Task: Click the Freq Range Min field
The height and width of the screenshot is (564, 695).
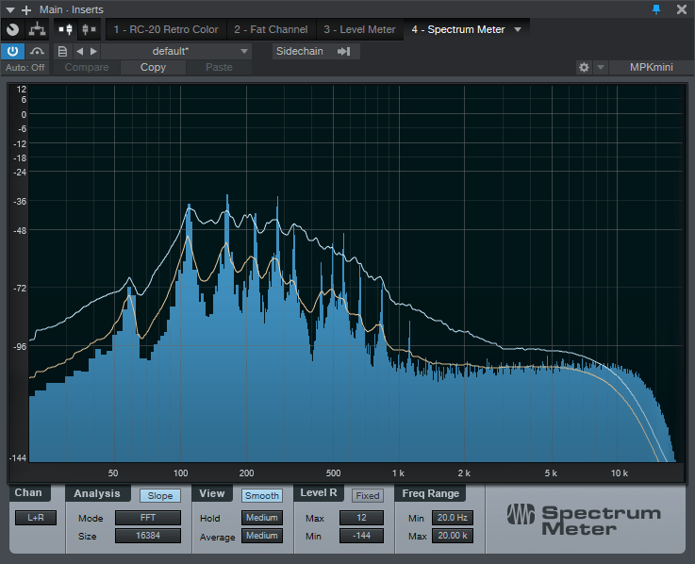Action: tap(453, 518)
